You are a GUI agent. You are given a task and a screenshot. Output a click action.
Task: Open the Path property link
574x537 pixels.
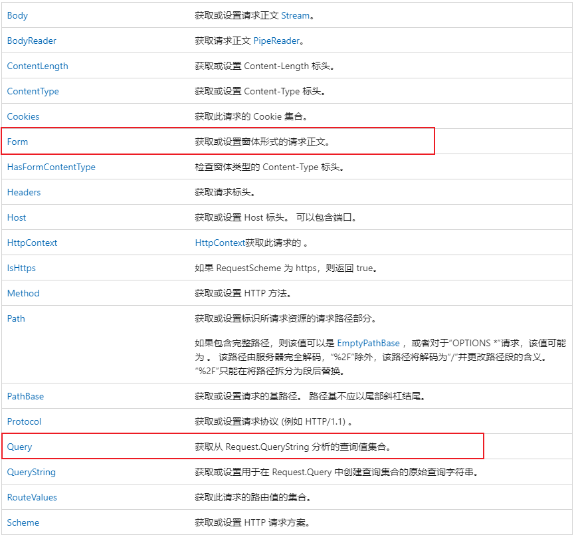tap(16, 319)
